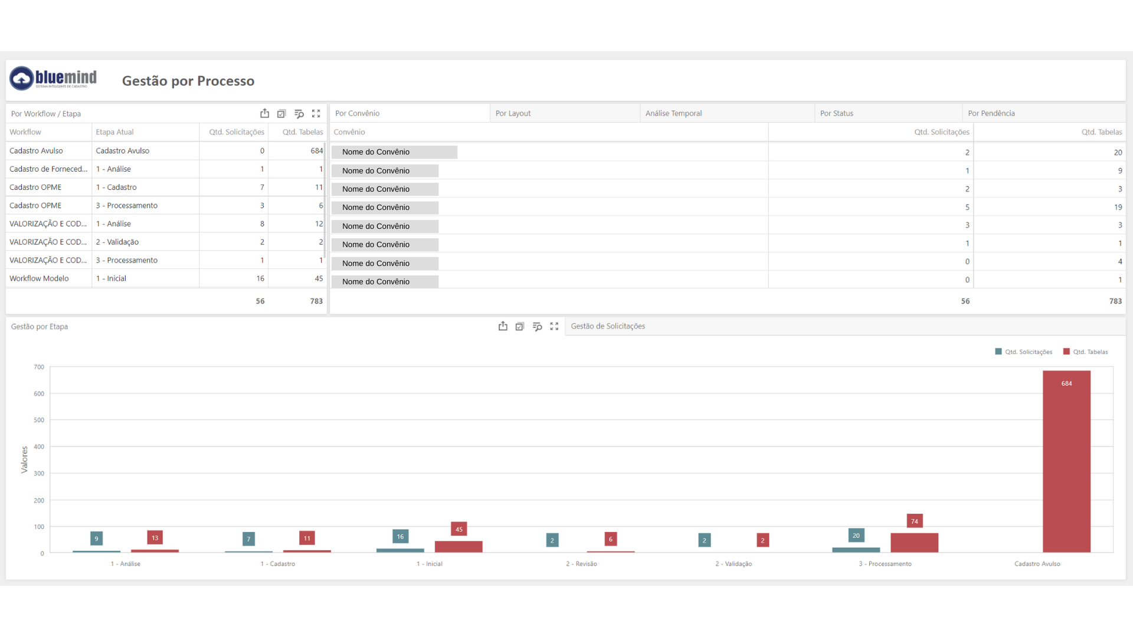Open the search-in-data icon of Por Workflow panel
This screenshot has width=1133, height=637.
click(299, 113)
